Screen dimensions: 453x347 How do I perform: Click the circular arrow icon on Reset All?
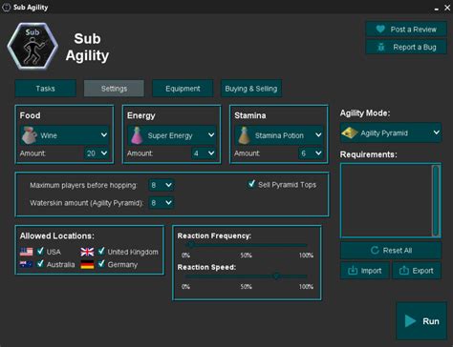tap(375, 250)
